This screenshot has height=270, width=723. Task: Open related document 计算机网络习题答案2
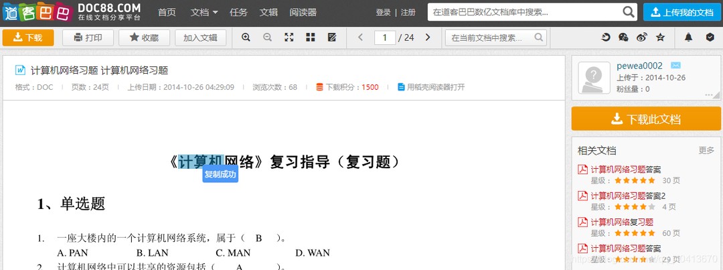(x=628, y=196)
